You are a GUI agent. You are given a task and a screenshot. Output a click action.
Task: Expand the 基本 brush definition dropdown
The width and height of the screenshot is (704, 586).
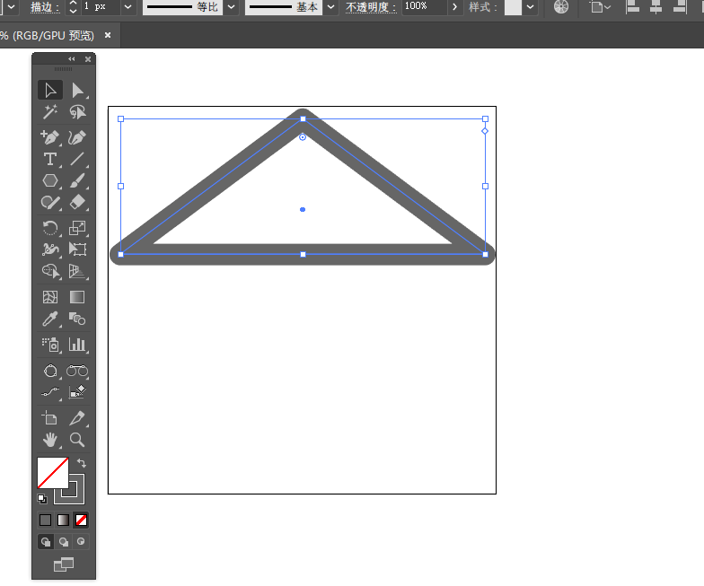coord(331,7)
